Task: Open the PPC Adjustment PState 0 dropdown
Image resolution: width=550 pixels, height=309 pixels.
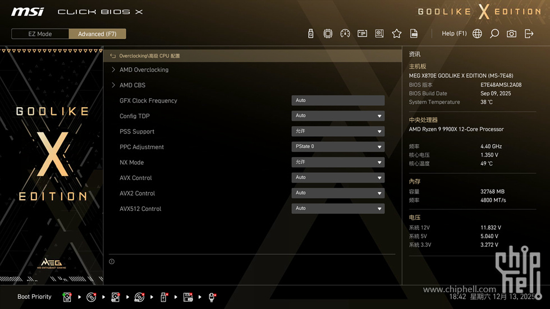Action: [337, 147]
